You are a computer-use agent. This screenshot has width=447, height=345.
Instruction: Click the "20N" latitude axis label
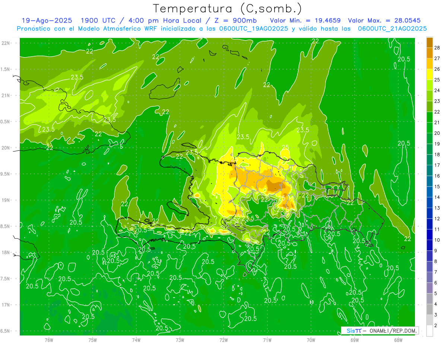(x=5, y=148)
